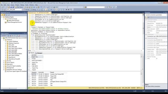Expand the KNT_ANH_CDB database node

click(x=6, y=47)
